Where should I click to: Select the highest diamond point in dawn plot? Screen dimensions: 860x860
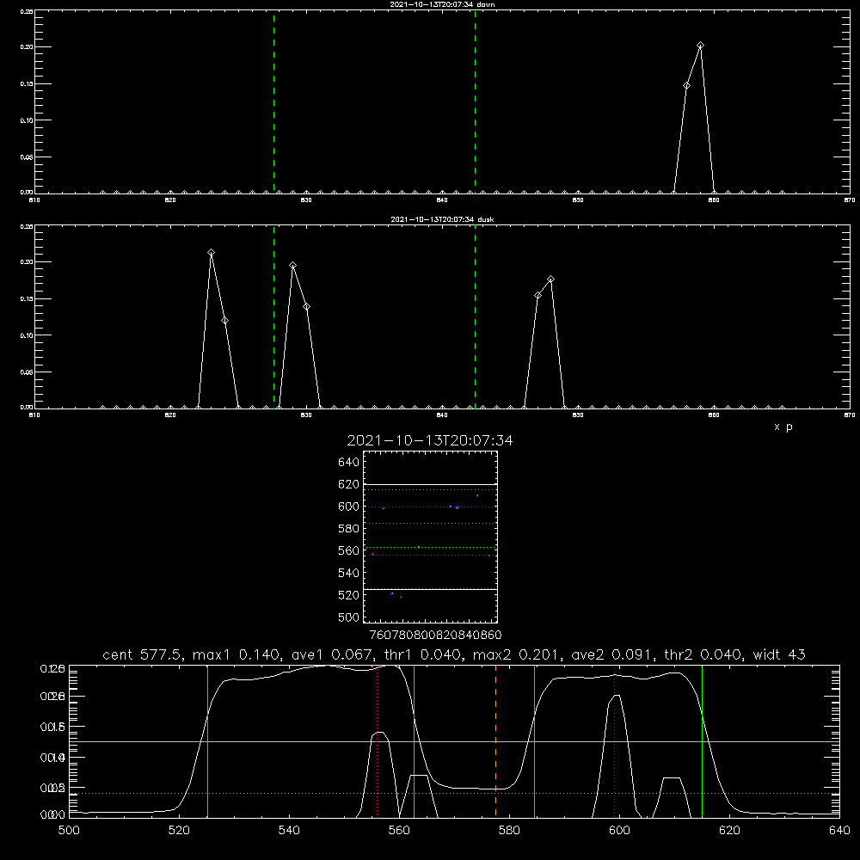(x=700, y=46)
